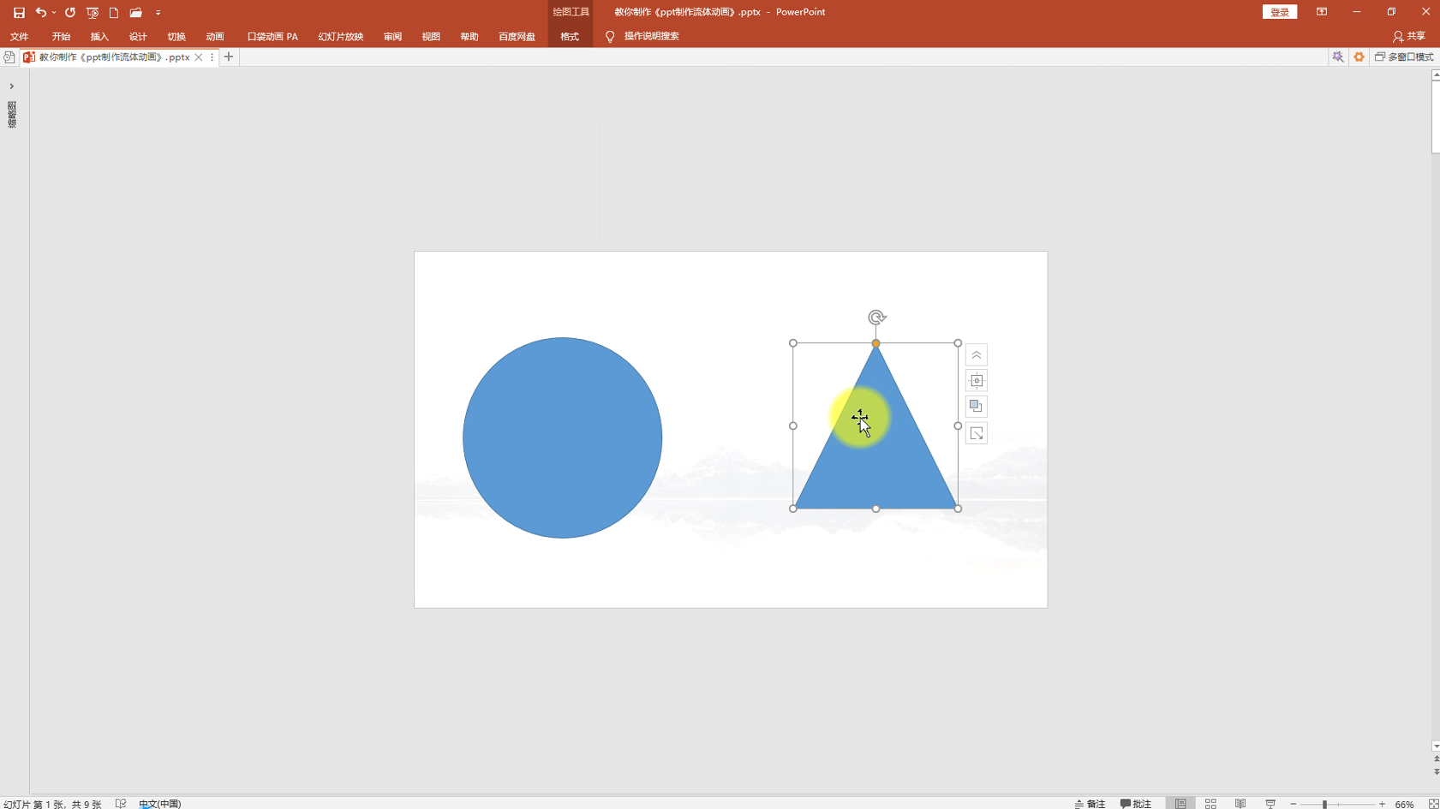Fit slide to current window
This screenshot has width=1440, height=809.
point(1433,804)
